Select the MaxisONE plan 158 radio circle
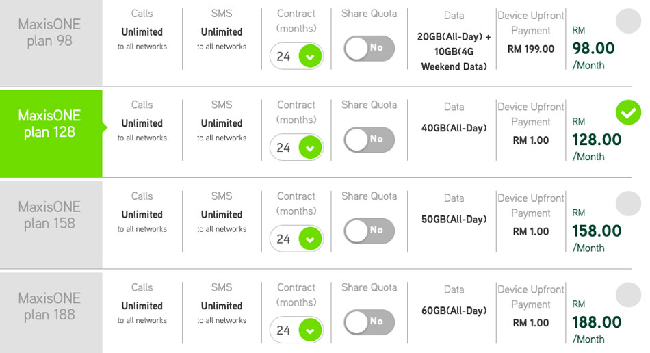Image resolution: width=650 pixels, height=353 pixels. pos(628,203)
